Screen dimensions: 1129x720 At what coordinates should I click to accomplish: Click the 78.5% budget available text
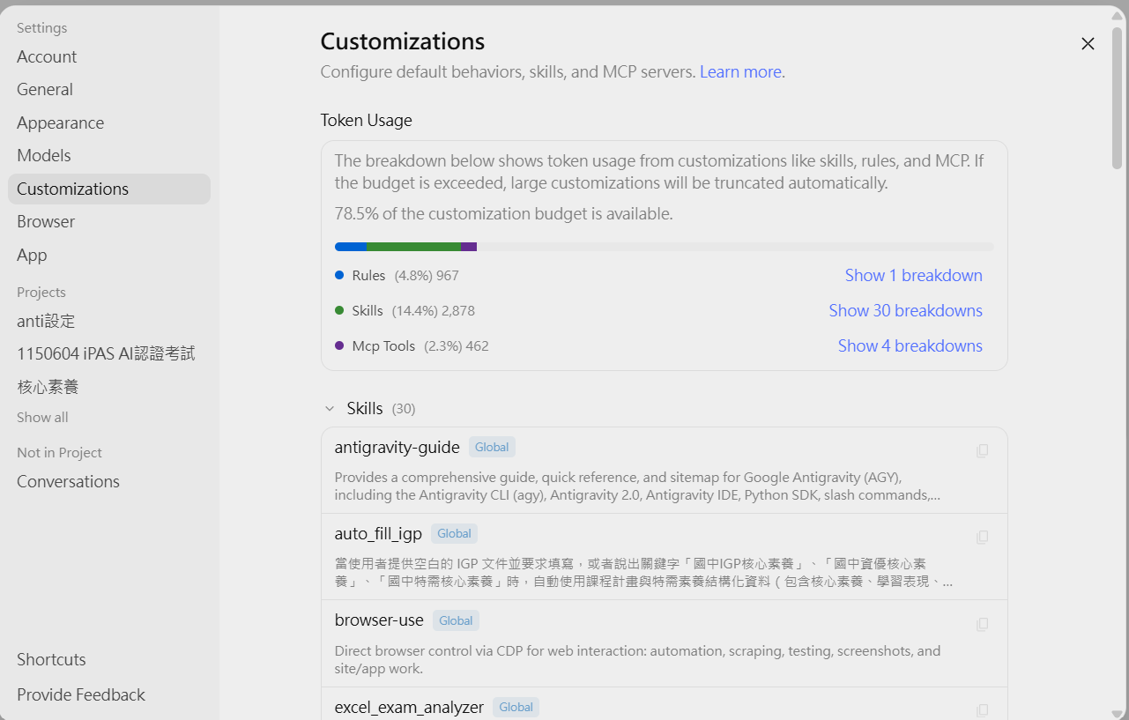[x=503, y=213]
